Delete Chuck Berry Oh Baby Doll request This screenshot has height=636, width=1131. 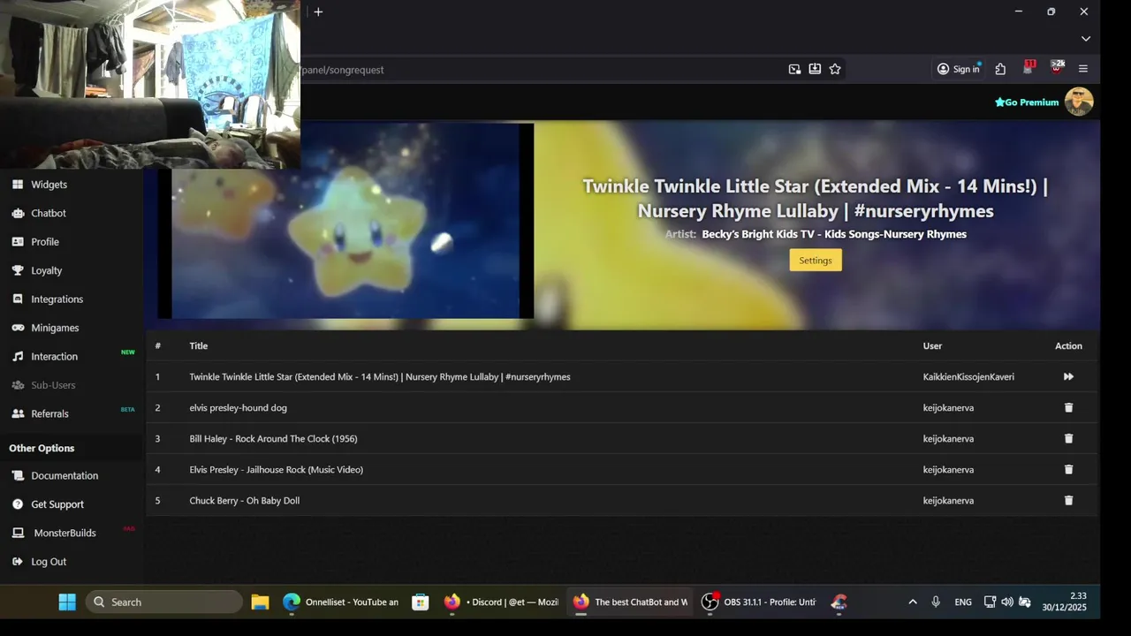click(1068, 500)
